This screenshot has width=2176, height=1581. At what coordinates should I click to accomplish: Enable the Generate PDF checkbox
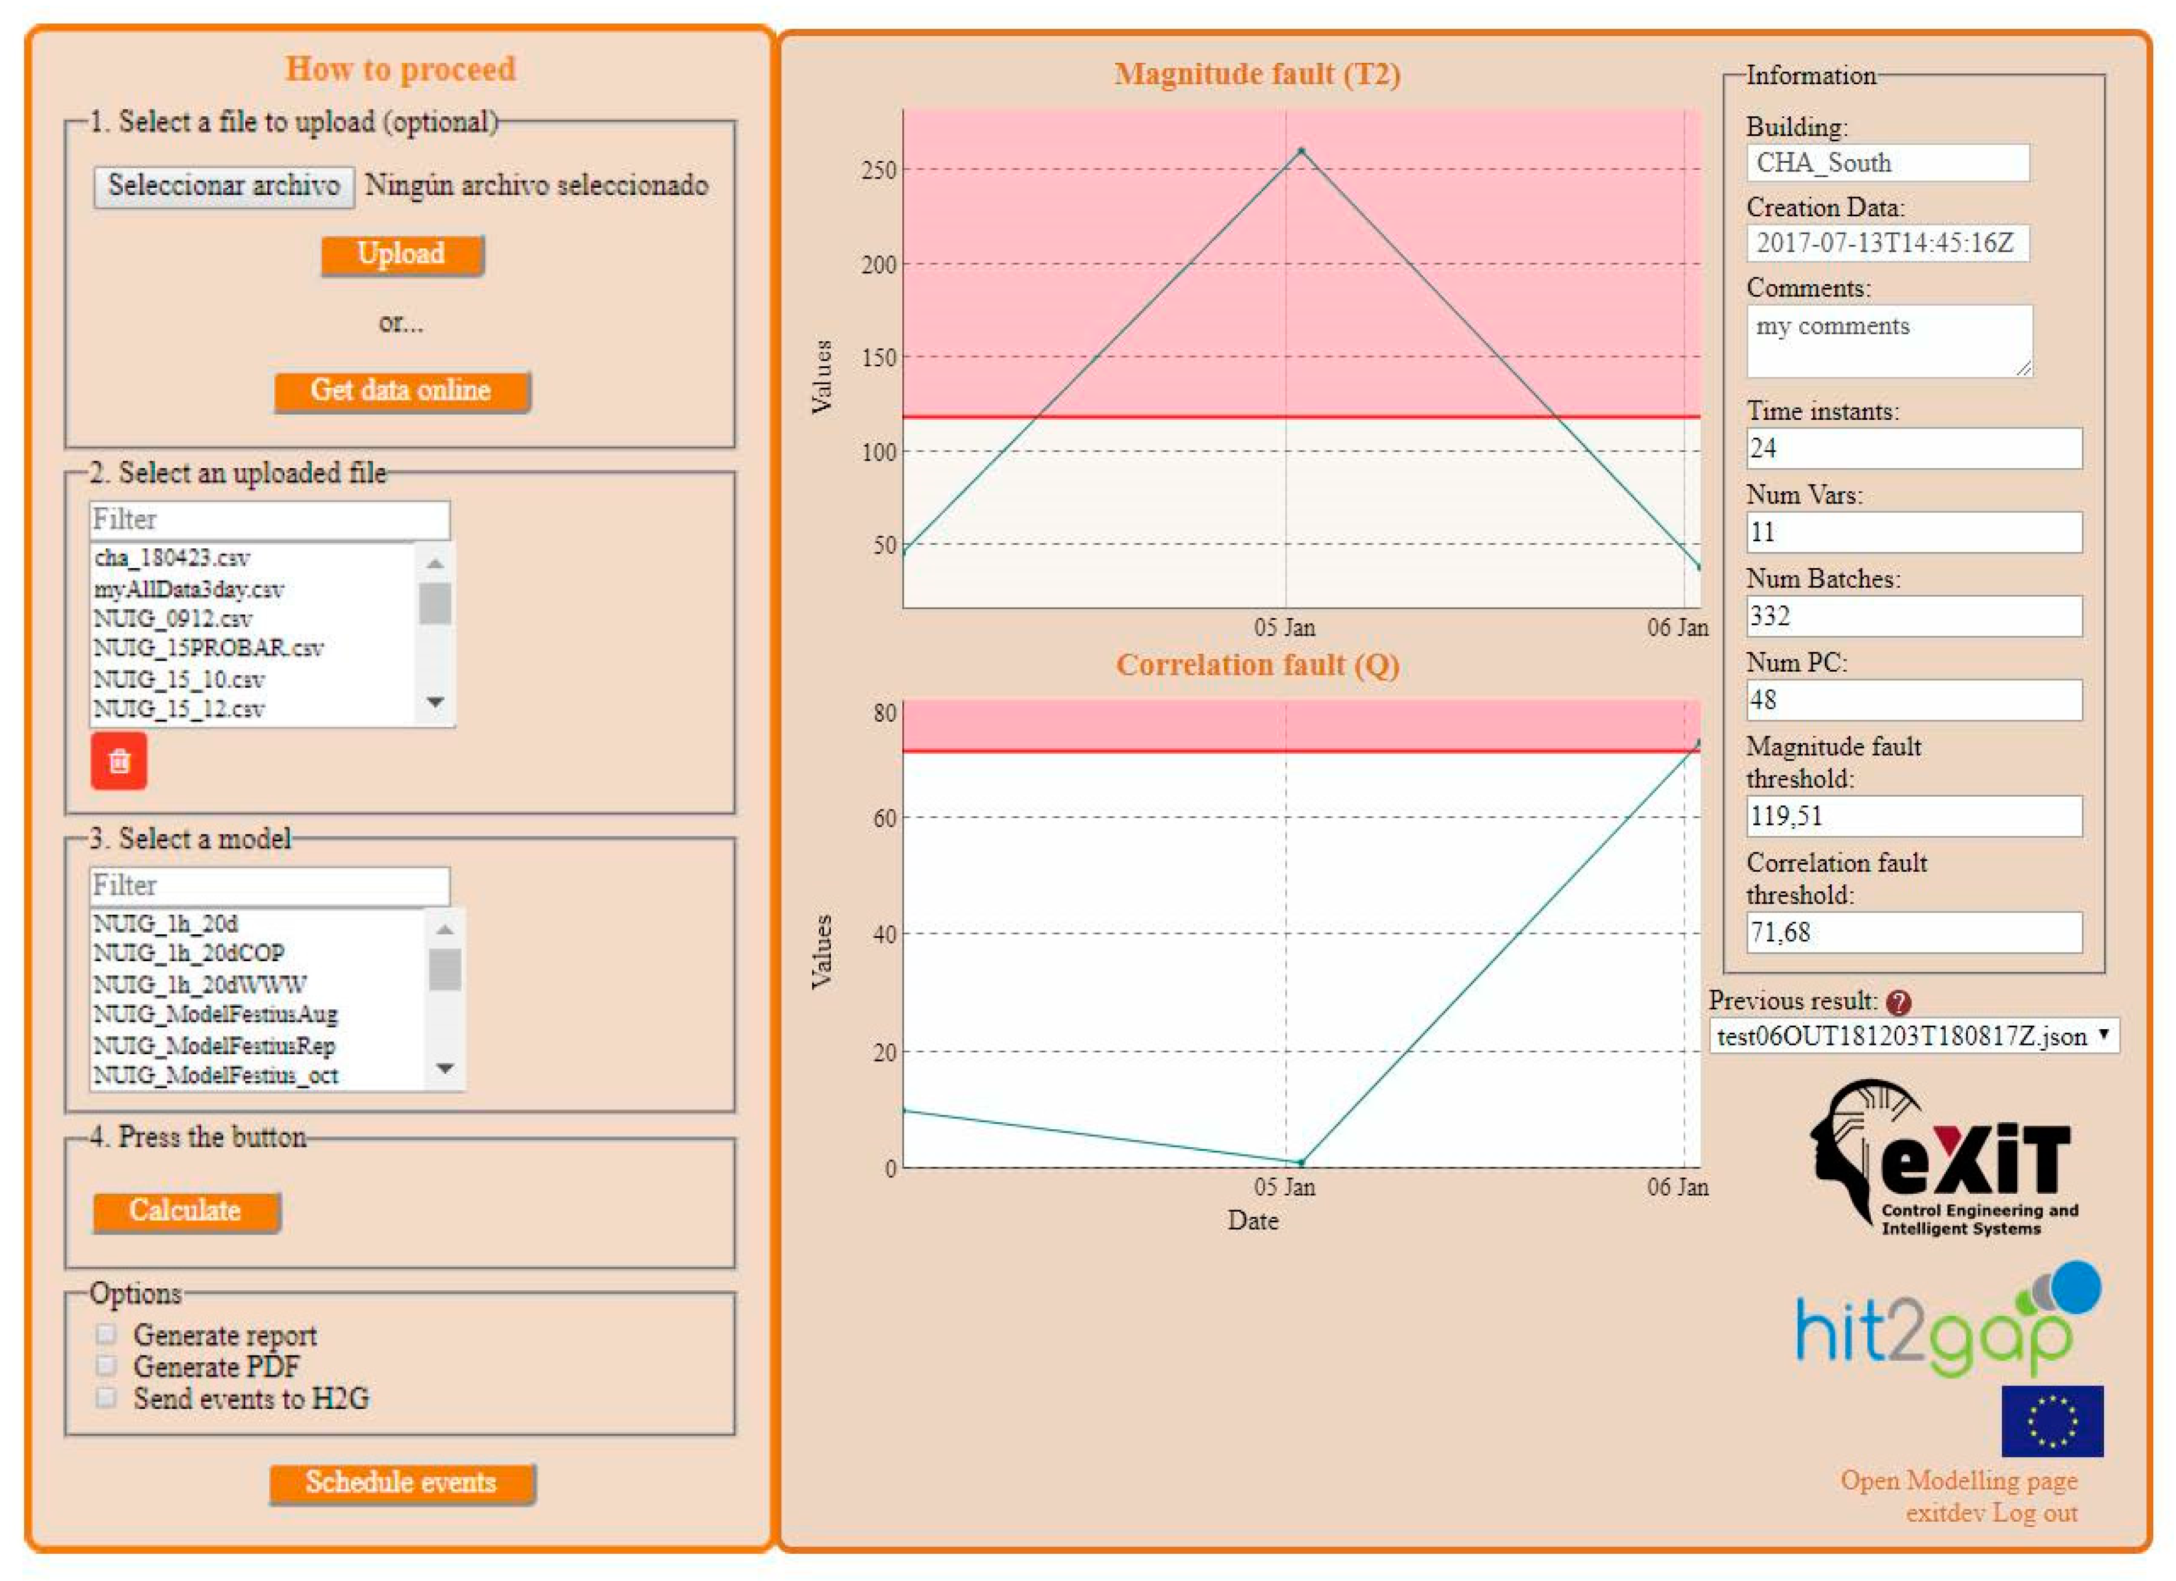pos(106,1366)
